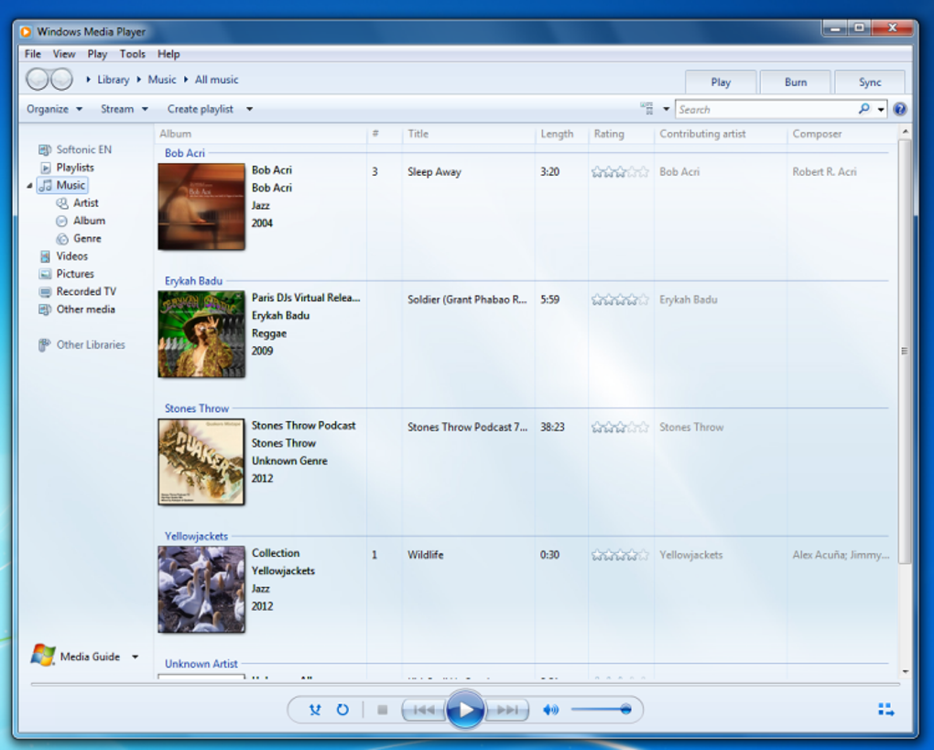Select the Softonic EN library icon
Screen dimensions: 934x750
(45, 149)
